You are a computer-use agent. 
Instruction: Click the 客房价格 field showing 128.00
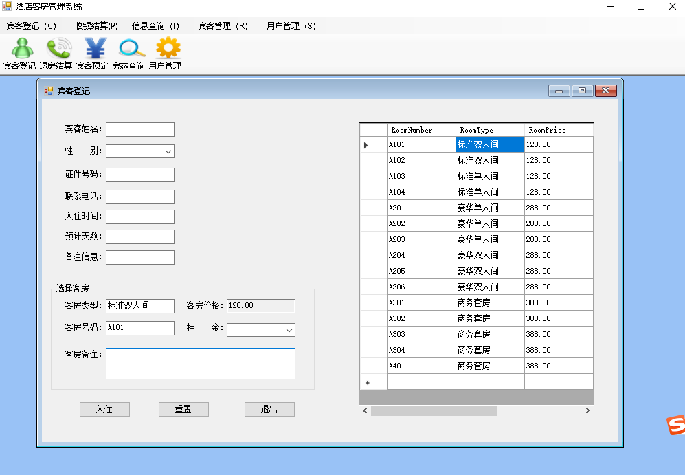[x=261, y=306]
